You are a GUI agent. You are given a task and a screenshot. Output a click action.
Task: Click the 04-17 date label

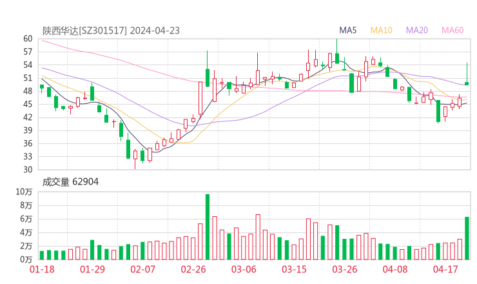click(x=445, y=269)
